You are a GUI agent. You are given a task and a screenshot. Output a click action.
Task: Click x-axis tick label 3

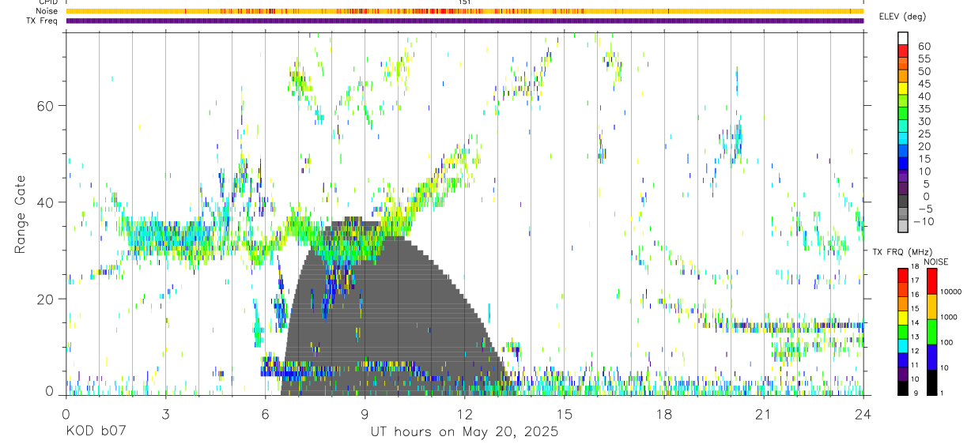pos(165,414)
